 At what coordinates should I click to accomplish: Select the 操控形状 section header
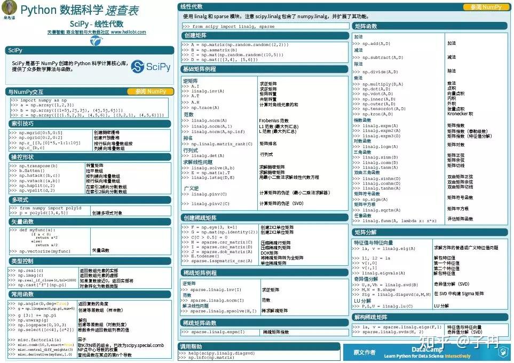tap(90, 157)
